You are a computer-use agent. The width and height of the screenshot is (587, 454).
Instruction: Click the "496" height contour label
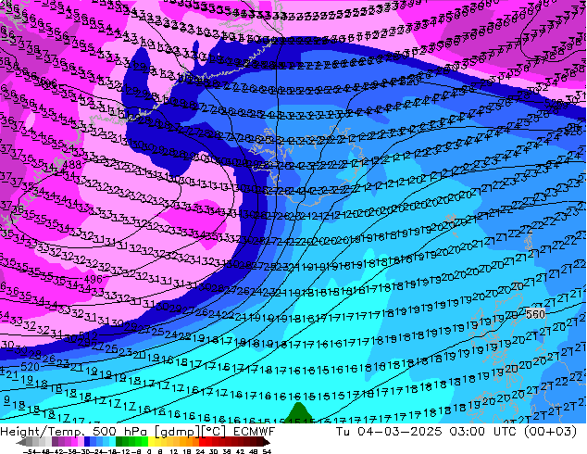coord(94,279)
